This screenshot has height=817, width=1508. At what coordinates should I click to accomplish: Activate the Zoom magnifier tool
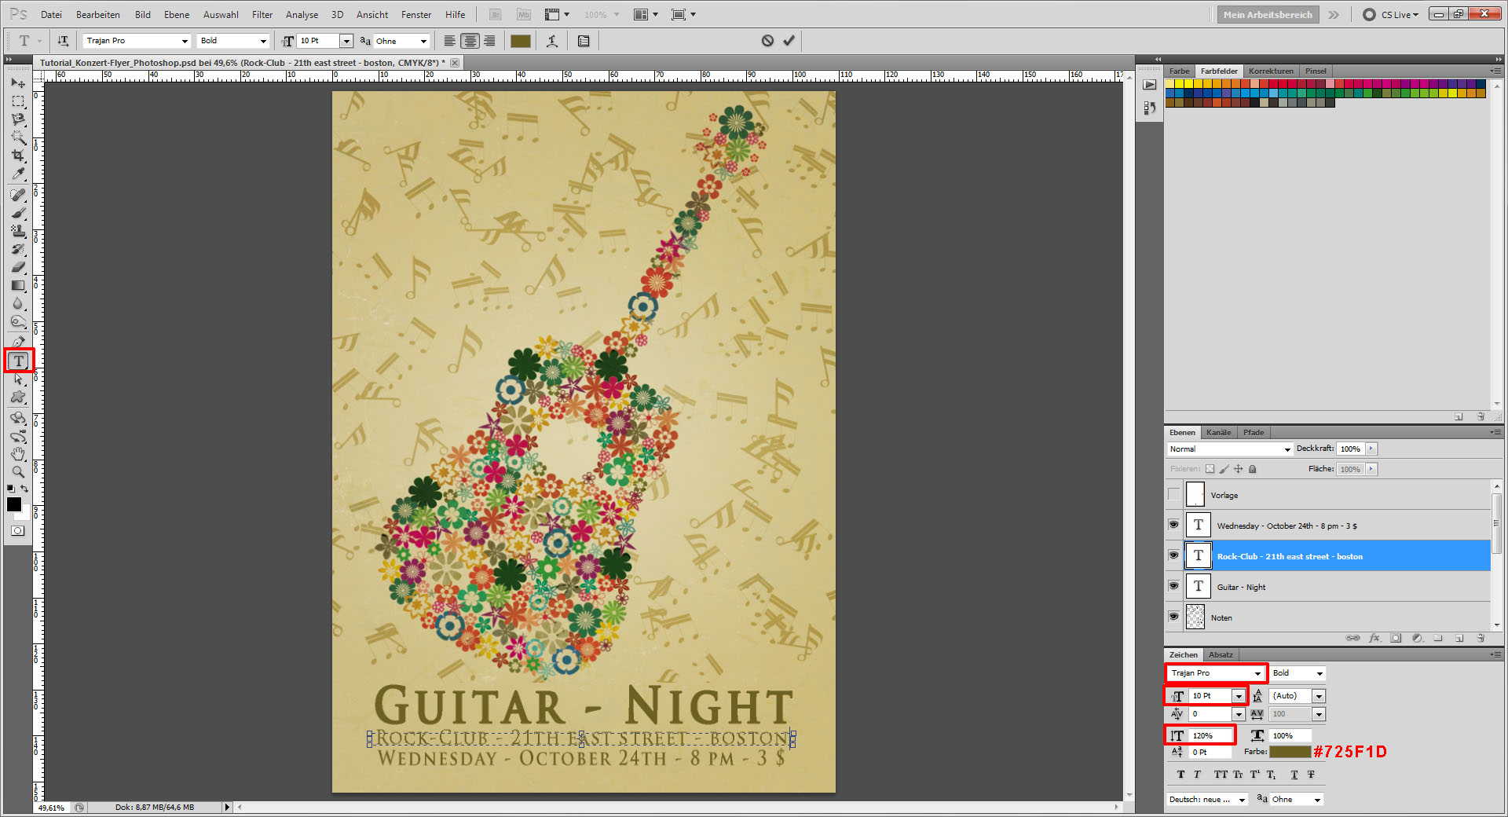coord(18,472)
